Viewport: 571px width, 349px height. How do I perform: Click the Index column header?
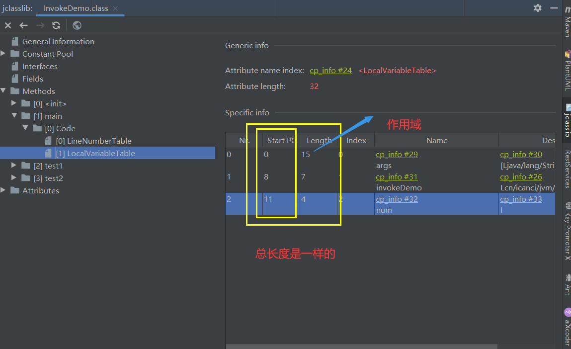(356, 141)
